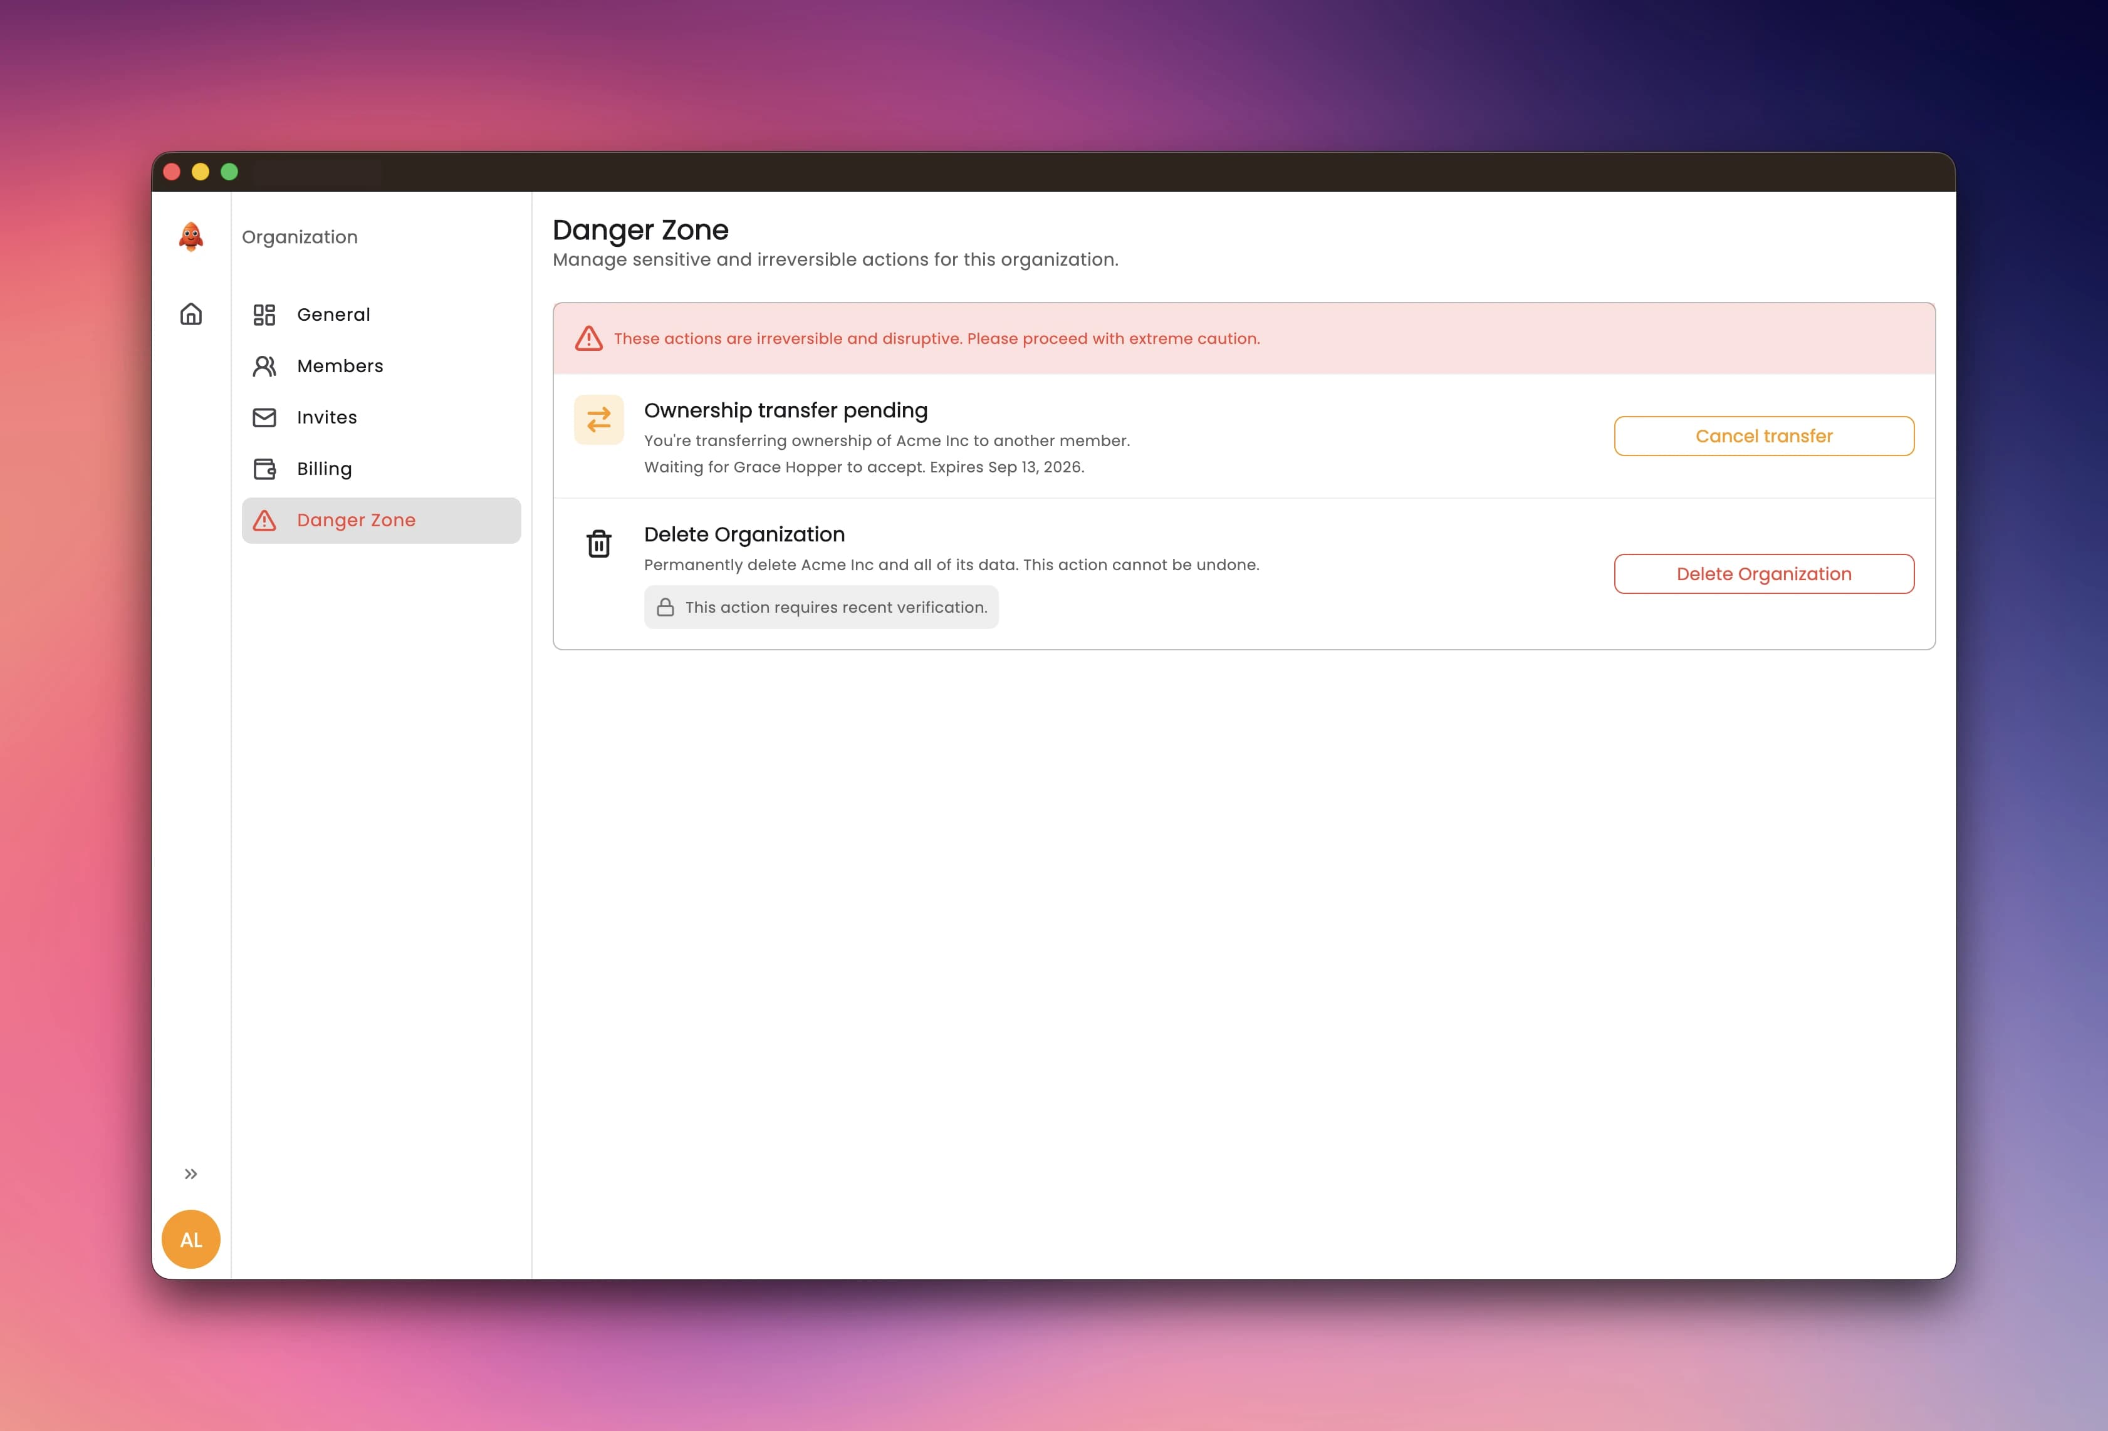The height and width of the screenshot is (1431, 2108).
Task: Open Billing settings page
Action: (381, 469)
